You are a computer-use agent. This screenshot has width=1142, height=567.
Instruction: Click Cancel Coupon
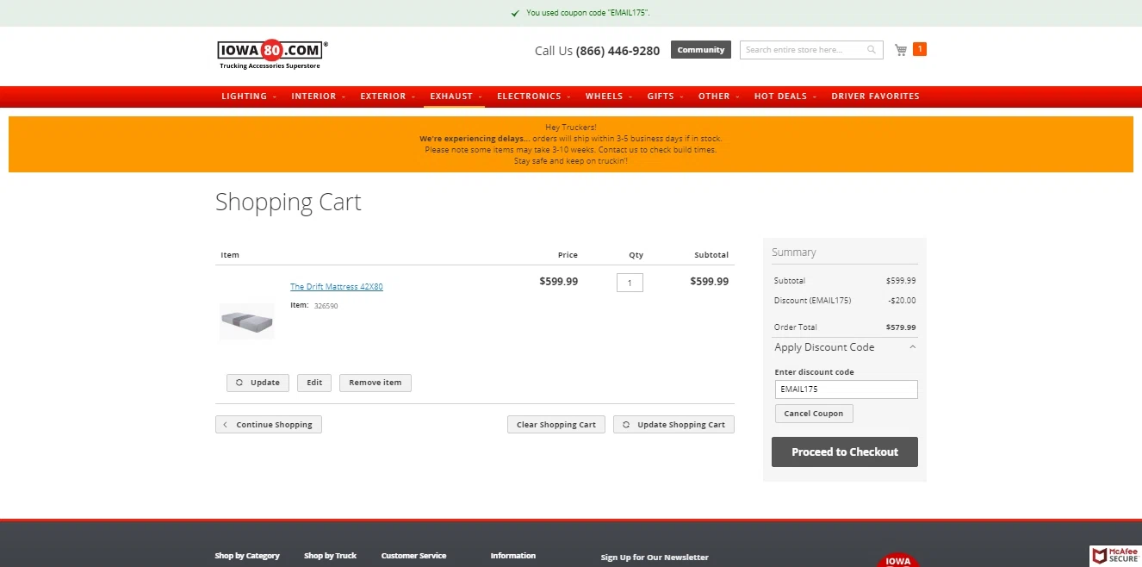(x=814, y=414)
